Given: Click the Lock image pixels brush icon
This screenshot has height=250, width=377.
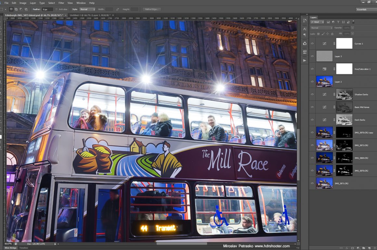Looking at the screenshot, I should point(323,34).
